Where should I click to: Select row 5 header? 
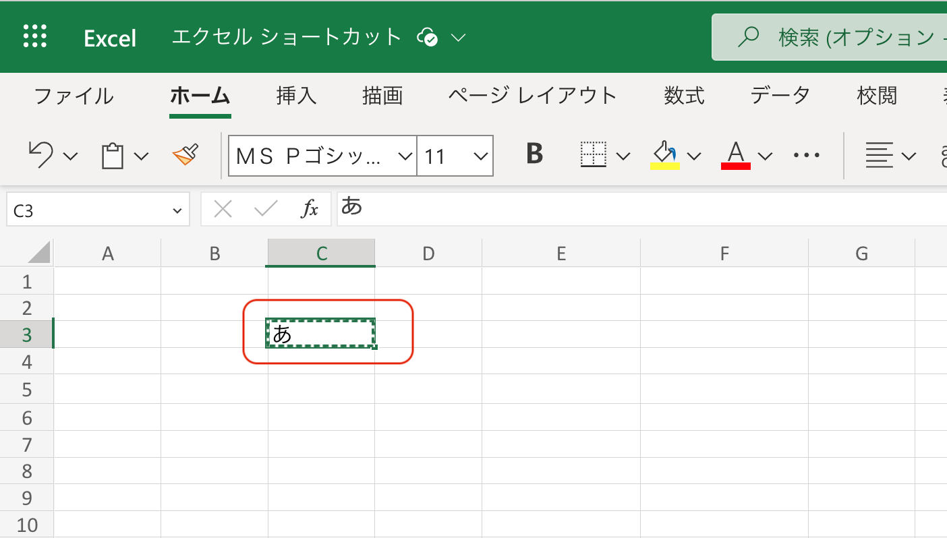[27, 390]
